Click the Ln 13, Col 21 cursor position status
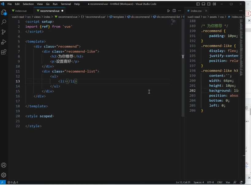251x185 pixels. tap(183, 182)
